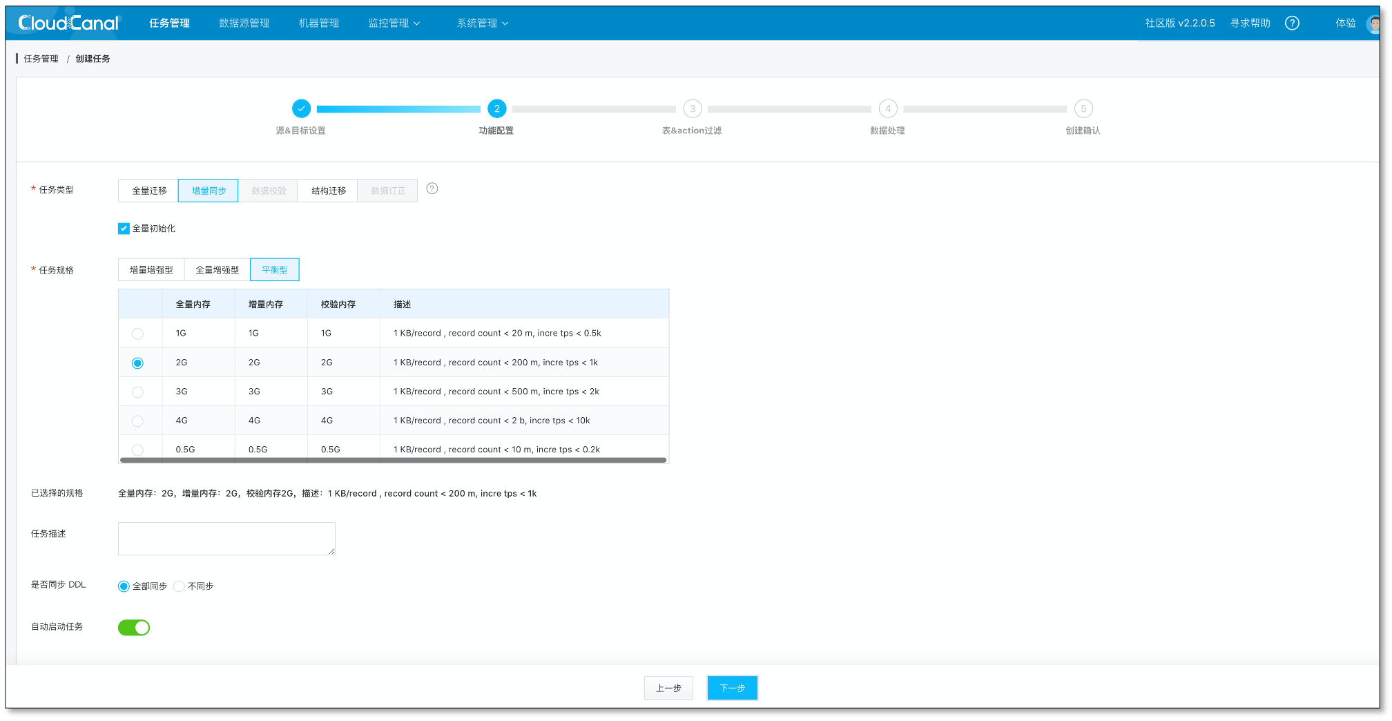
Task: Click the task type help tooltip icon
Action: [x=432, y=189]
